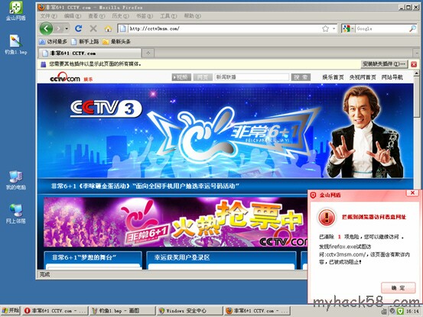The width and height of the screenshot is (423, 317).
Task: Click the 幸运获奖用户登录区 heading
Action: pyautogui.click(x=182, y=257)
